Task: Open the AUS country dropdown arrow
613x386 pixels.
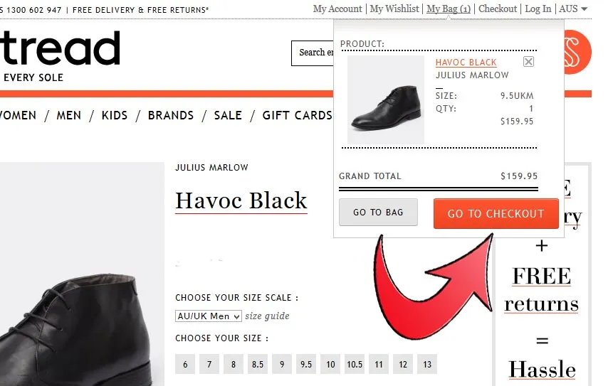Action: [584, 9]
